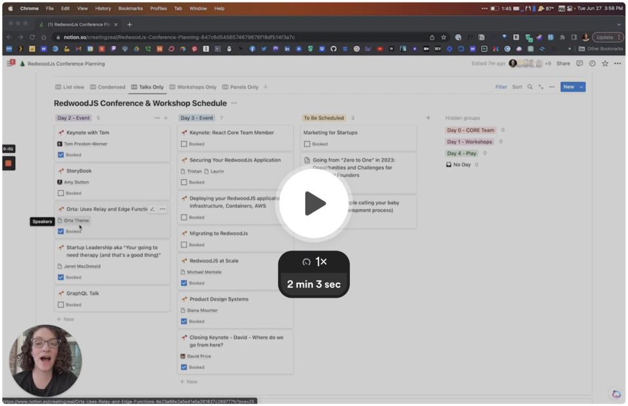Screen dimensions: 628x406
Task: Favorite the page with the star icon
Action: [x=605, y=63]
